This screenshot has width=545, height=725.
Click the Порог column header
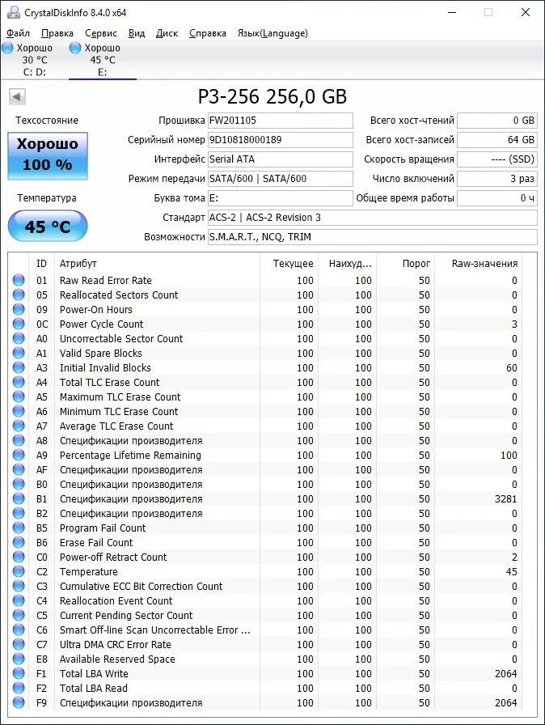tap(406, 264)
